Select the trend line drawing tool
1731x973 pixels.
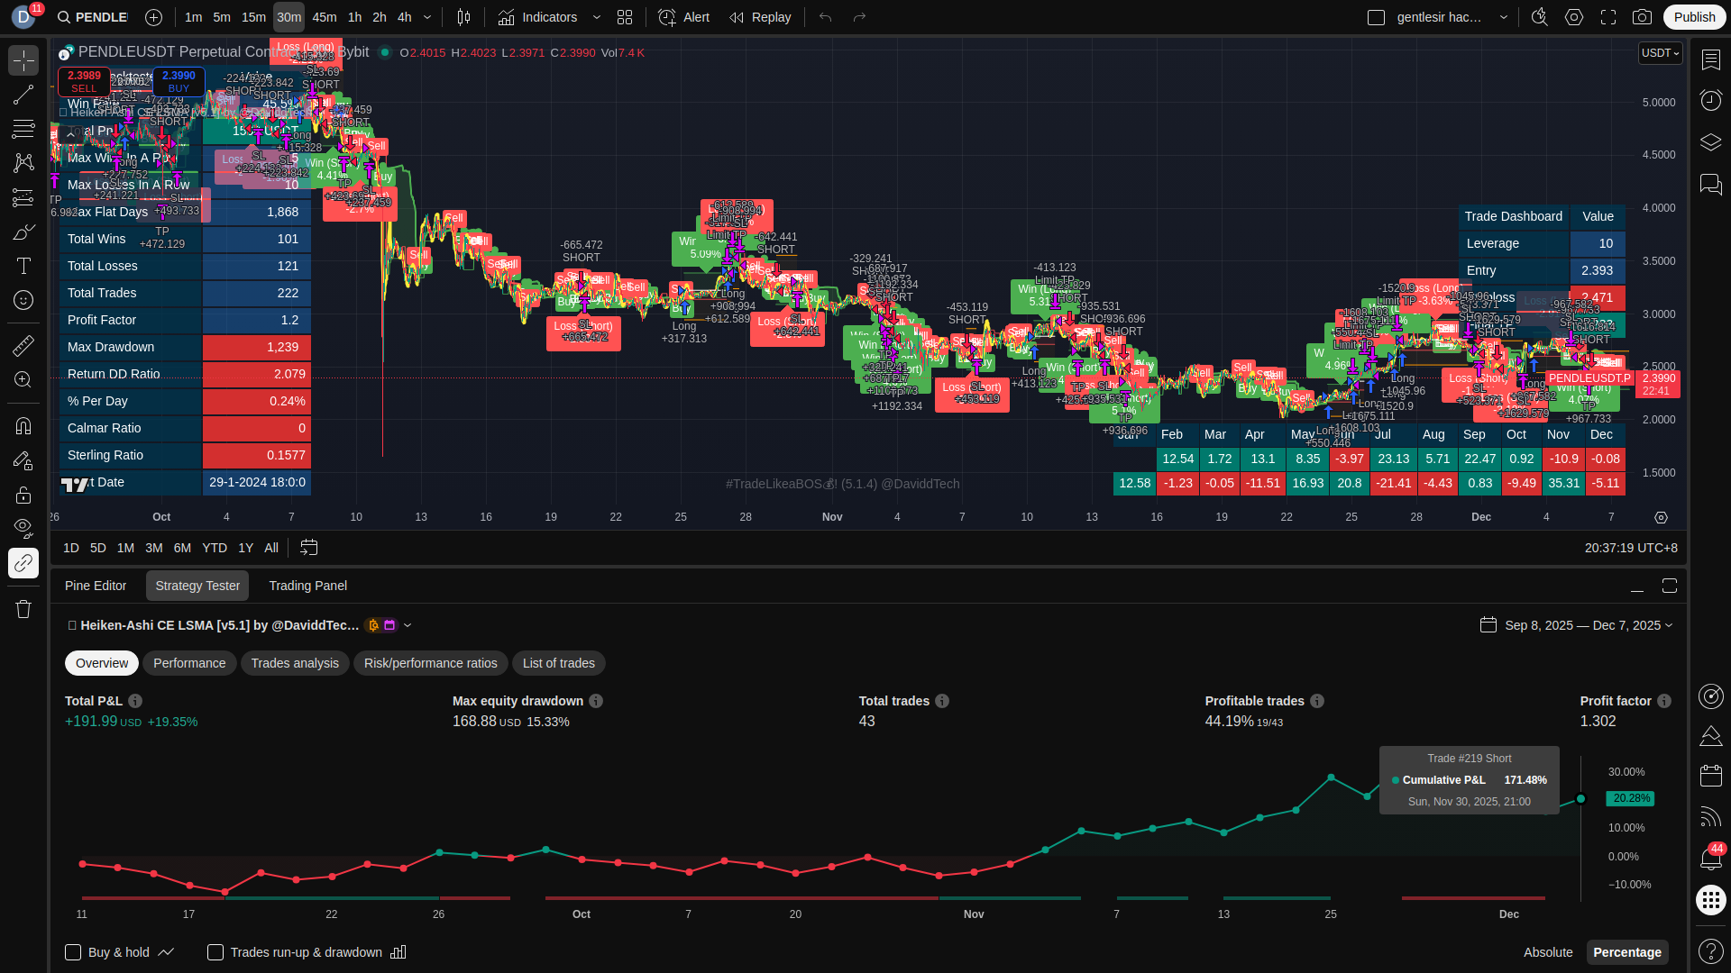23,95
